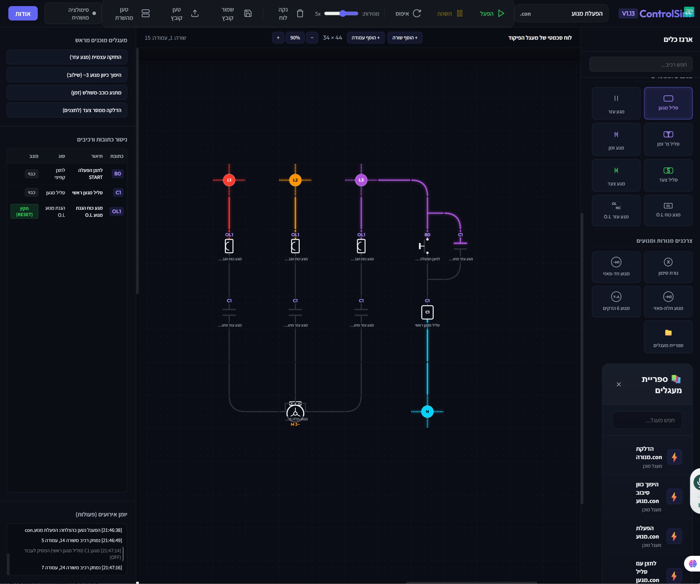This screenshot has width=700, height=584.
Task: Load star-delta starter preset (מתנע כוכב-משולש)
Action: coord(67,93)
